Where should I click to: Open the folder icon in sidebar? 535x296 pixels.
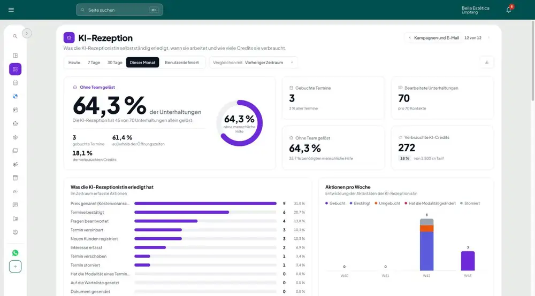click(16, 151)
